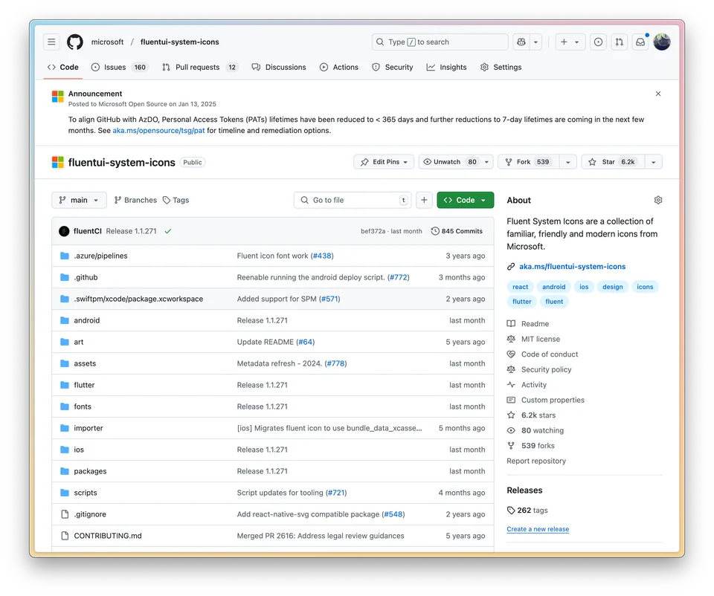Focus the Type / to search field
The image size is (714, 596).
click(x=440, y=42)
